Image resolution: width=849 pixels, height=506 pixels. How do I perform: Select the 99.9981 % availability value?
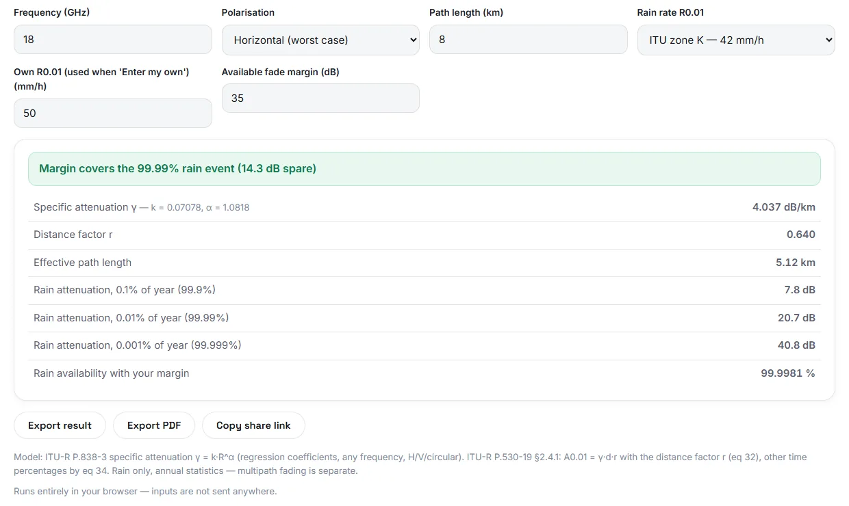pos(788,373)
